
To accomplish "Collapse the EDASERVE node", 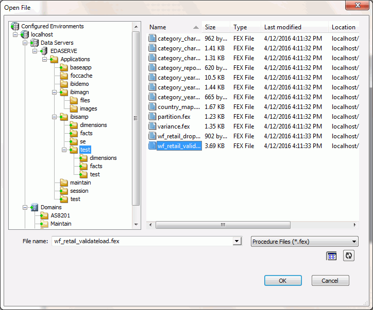I will [35, 51].
